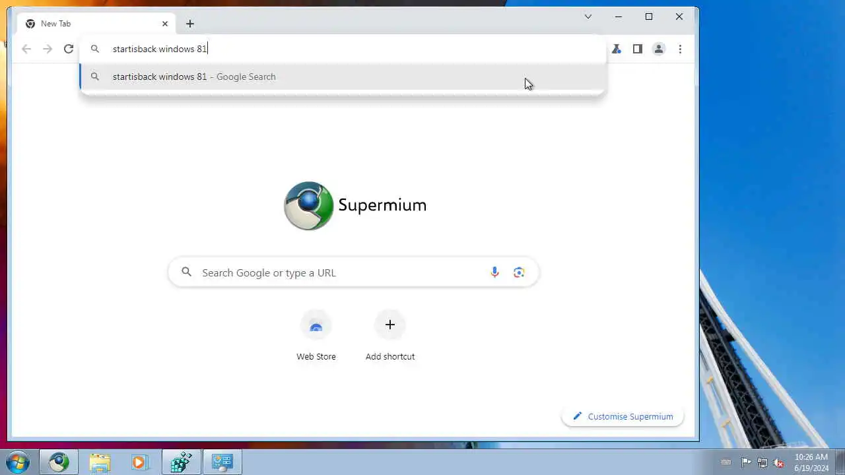Launch Windows Media Player from the taskbar

tap(139, 462)
